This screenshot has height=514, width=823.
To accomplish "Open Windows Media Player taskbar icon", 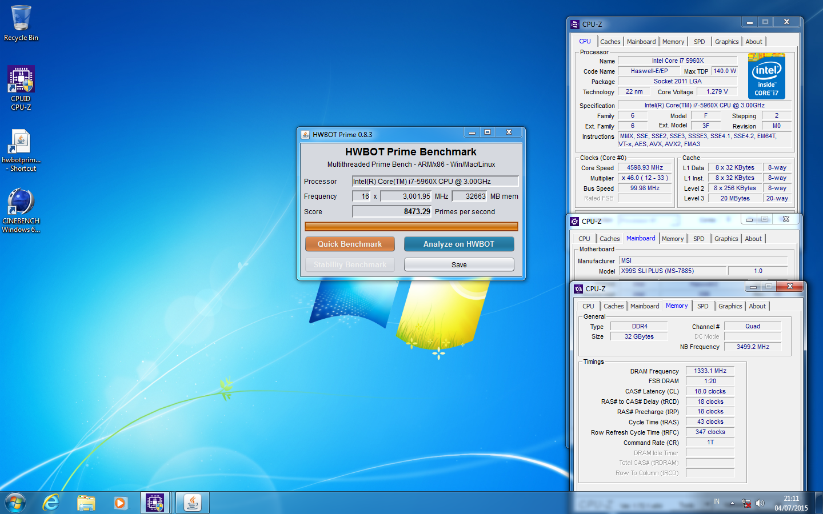I will 120,503.
